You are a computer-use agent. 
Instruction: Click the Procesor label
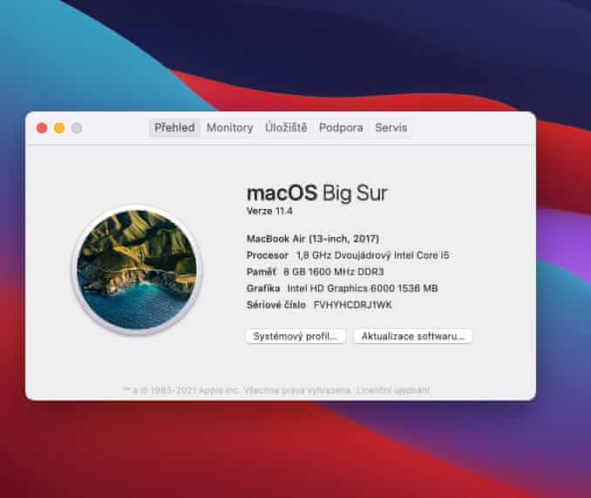coord(268,255)
